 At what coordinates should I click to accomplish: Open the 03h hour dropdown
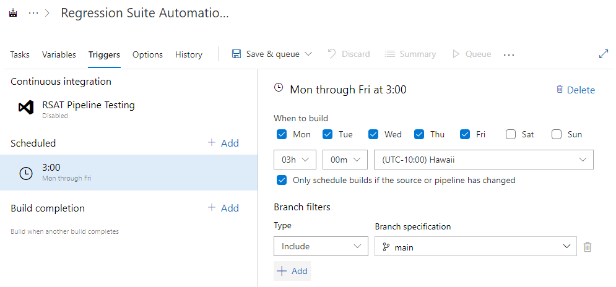[x=295, y=160]
